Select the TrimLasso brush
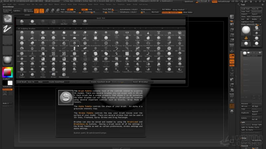This screenshot has height=149, width=266. (x=180, y=70)
